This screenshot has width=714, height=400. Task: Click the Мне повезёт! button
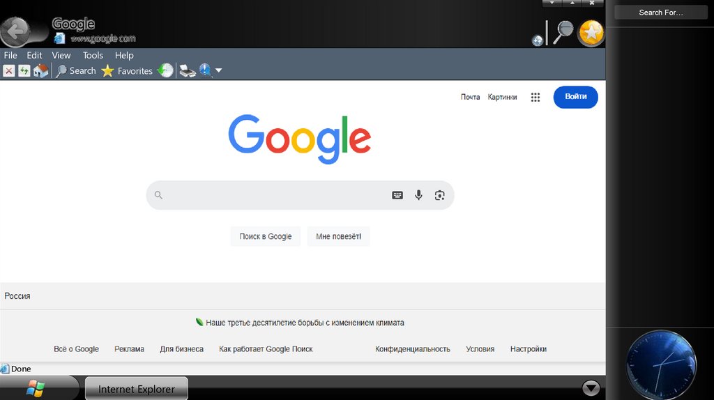pyautogui.click(x=338, y=237)
